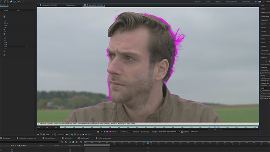This screenshot has width=270, height=152.
Task: Open the Audio panel on right
Action: (263, 9)
